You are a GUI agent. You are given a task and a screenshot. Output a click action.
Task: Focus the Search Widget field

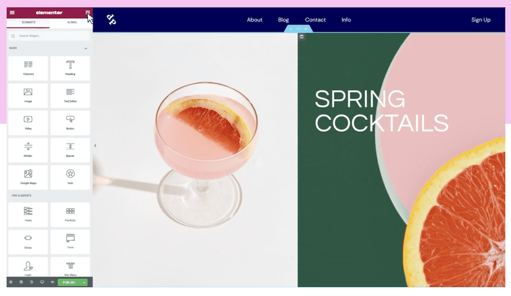pyautogui.click(x=49, y=36)
